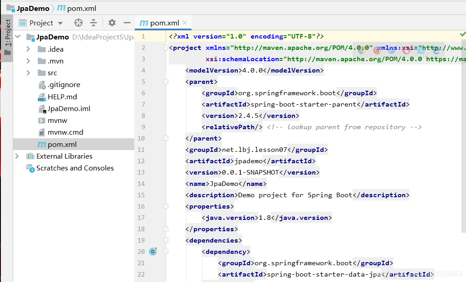Fold the project tag on line 2

click(x=166, y=48)
